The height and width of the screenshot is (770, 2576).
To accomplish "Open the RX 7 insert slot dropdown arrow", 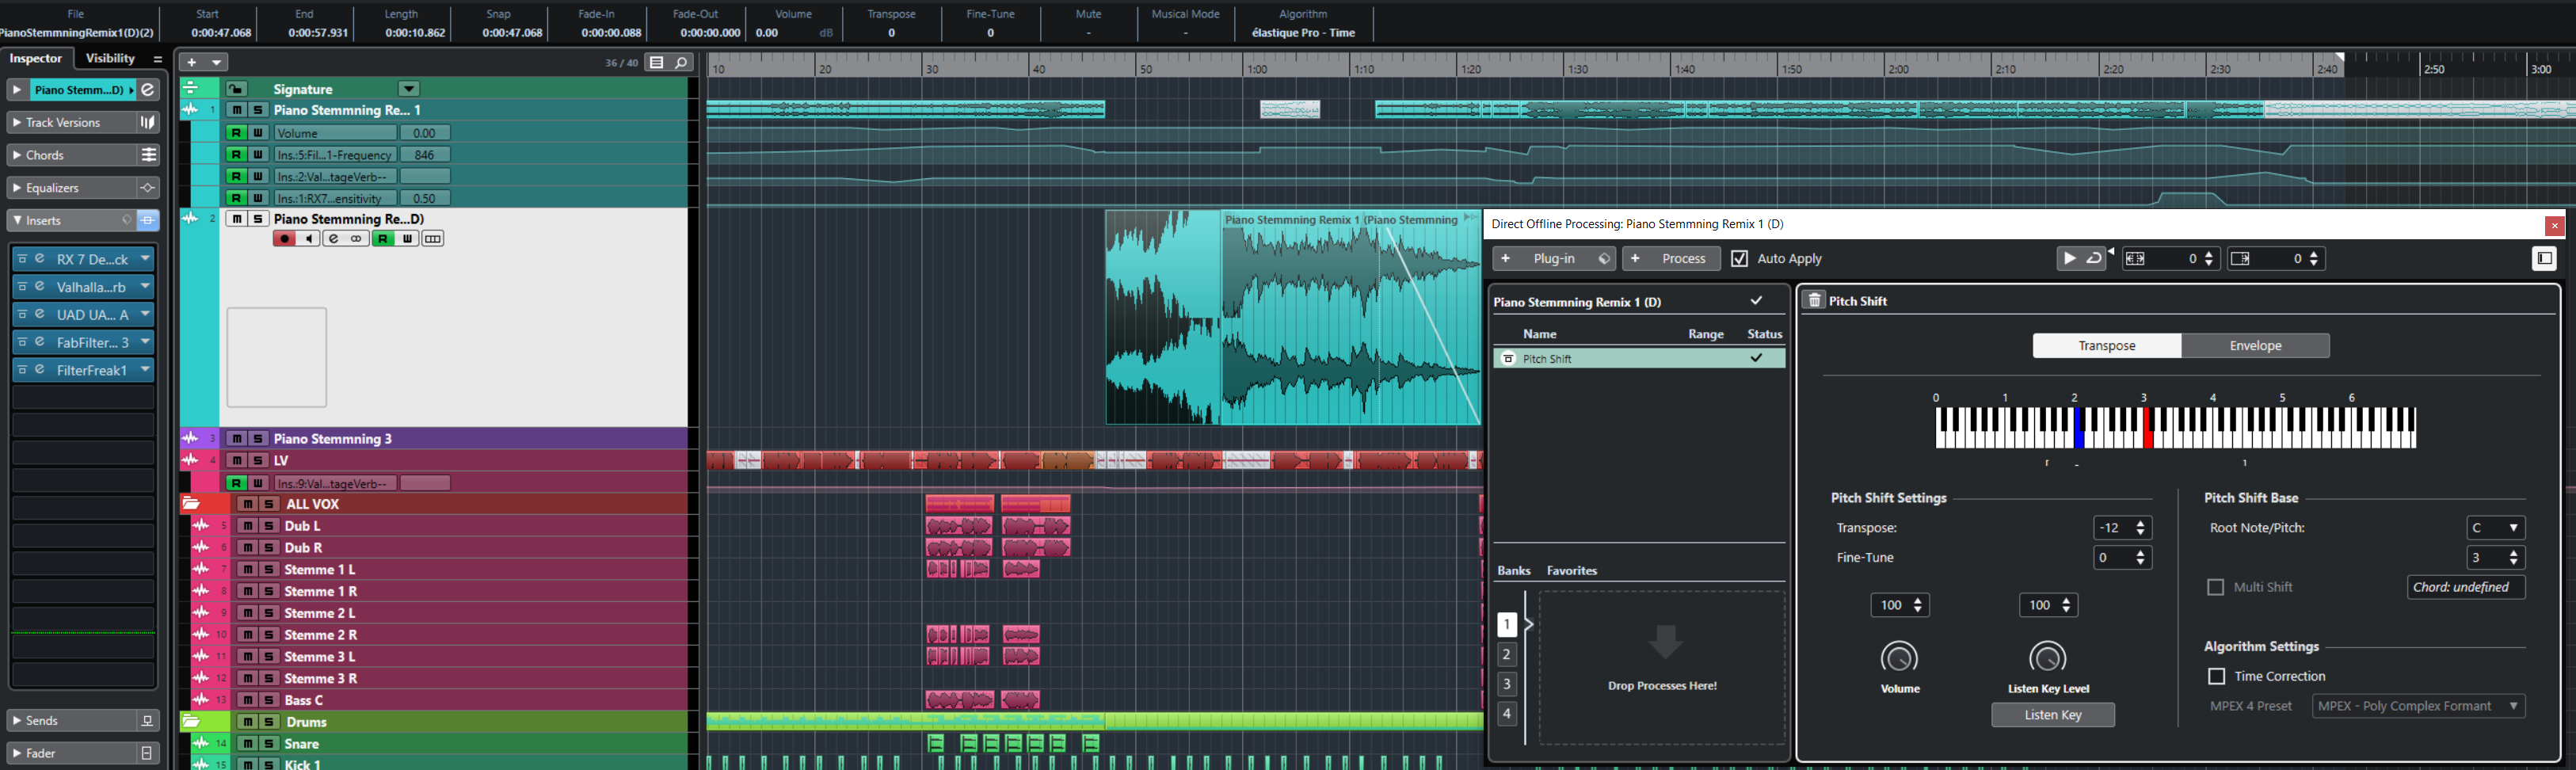I will 145,259.
